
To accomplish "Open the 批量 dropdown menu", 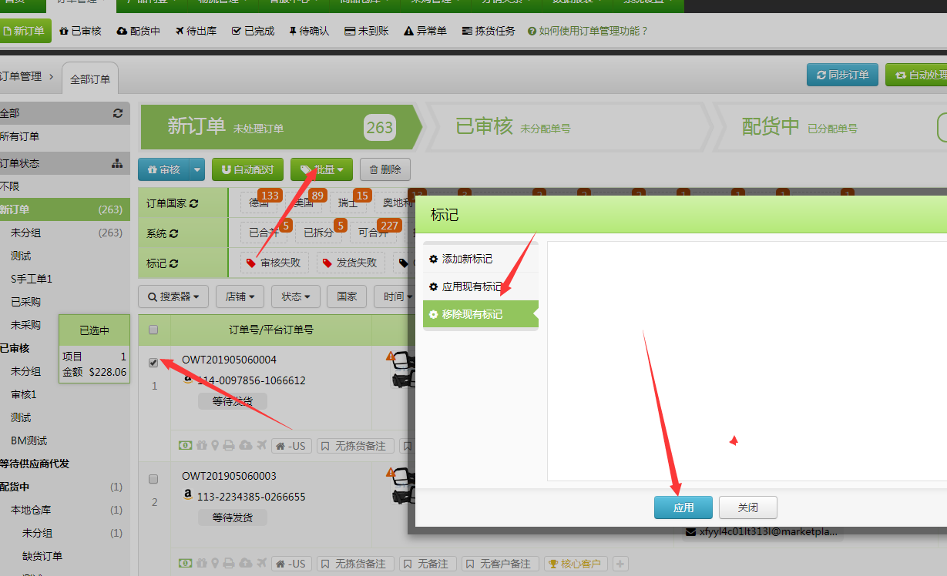I will click(x=321, y=169).
